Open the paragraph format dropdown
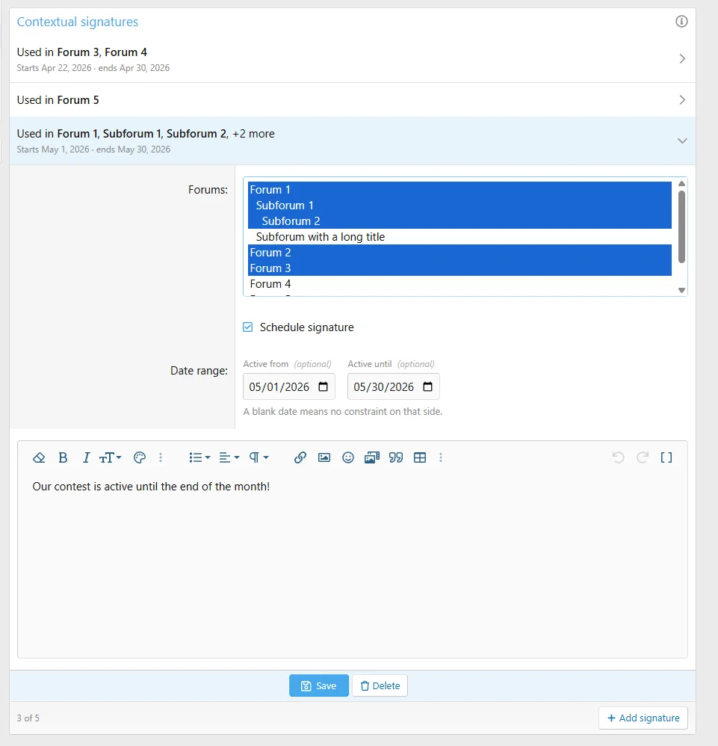The height and width of the screenshot is (746, 718). (259, 457)
